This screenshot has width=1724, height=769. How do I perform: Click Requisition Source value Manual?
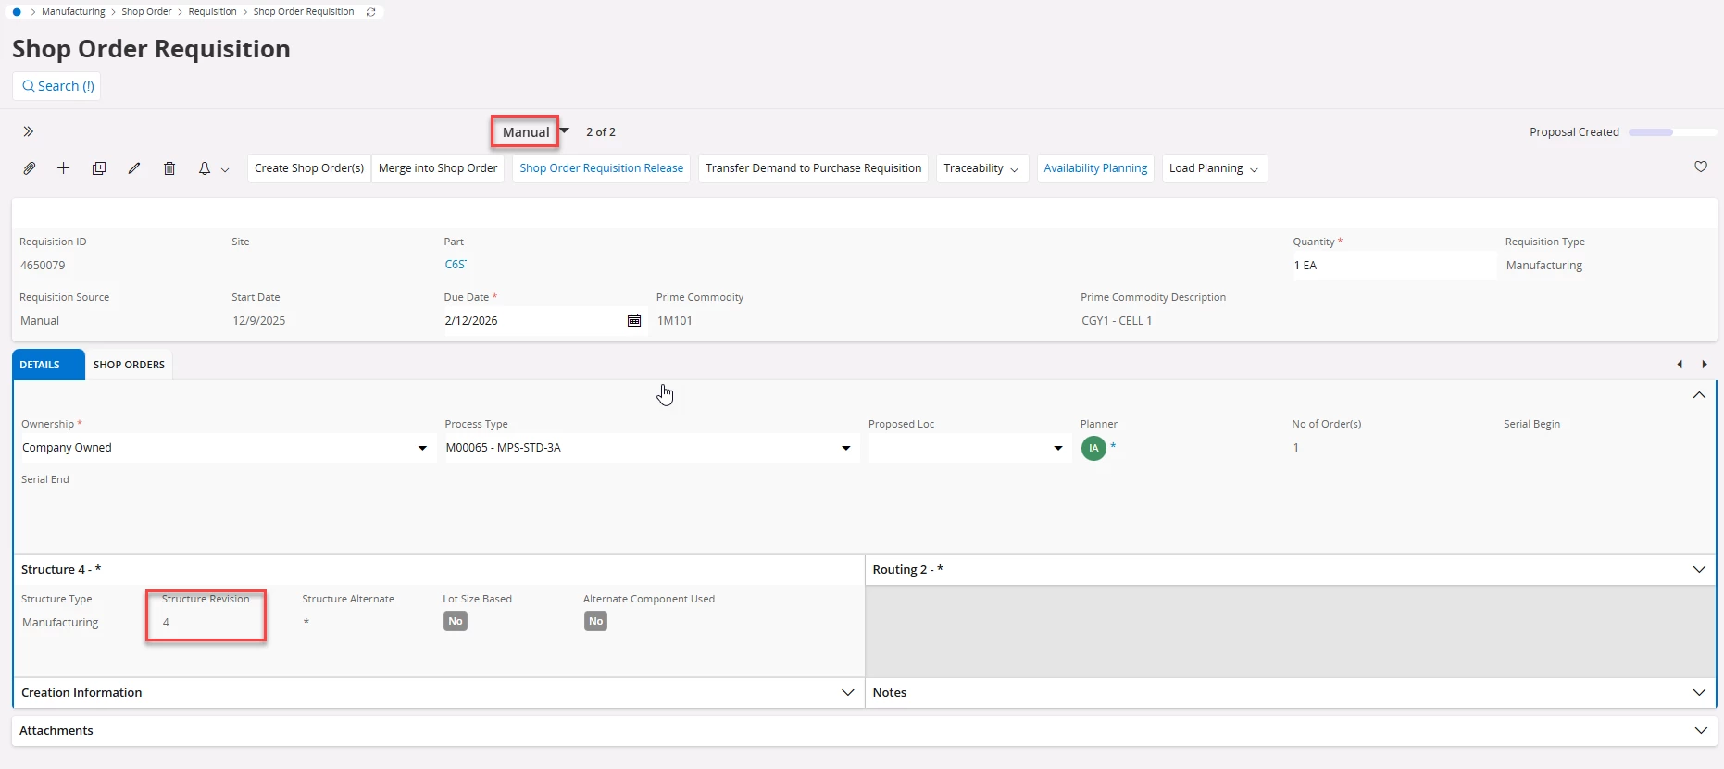pyautogui.click(x=40, y=321)
